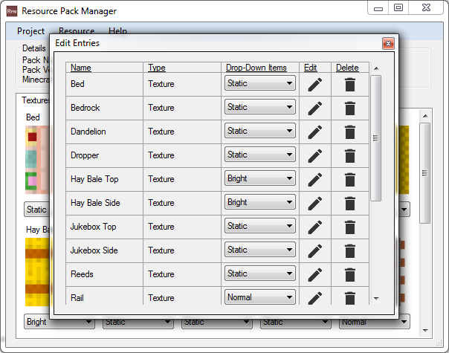Image resolution: width=449 pixels, height=353 pixels.
Task: Click the trash icon for Dropper
Action: (x=350, y=156)
